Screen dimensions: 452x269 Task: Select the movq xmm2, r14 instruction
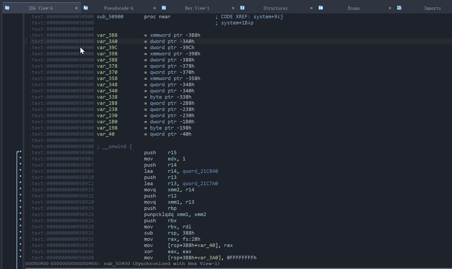click(x=169, y=190)
